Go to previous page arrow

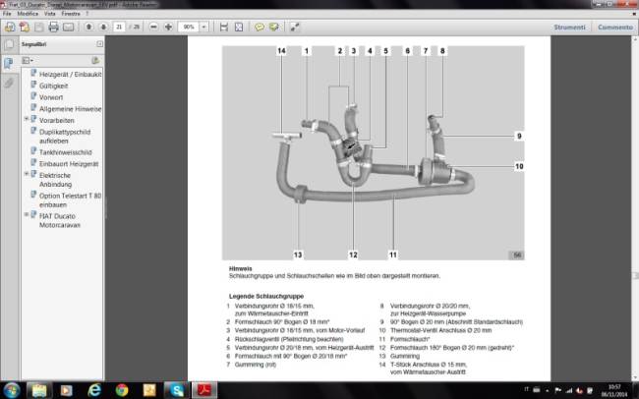click(x=88, y=28)
